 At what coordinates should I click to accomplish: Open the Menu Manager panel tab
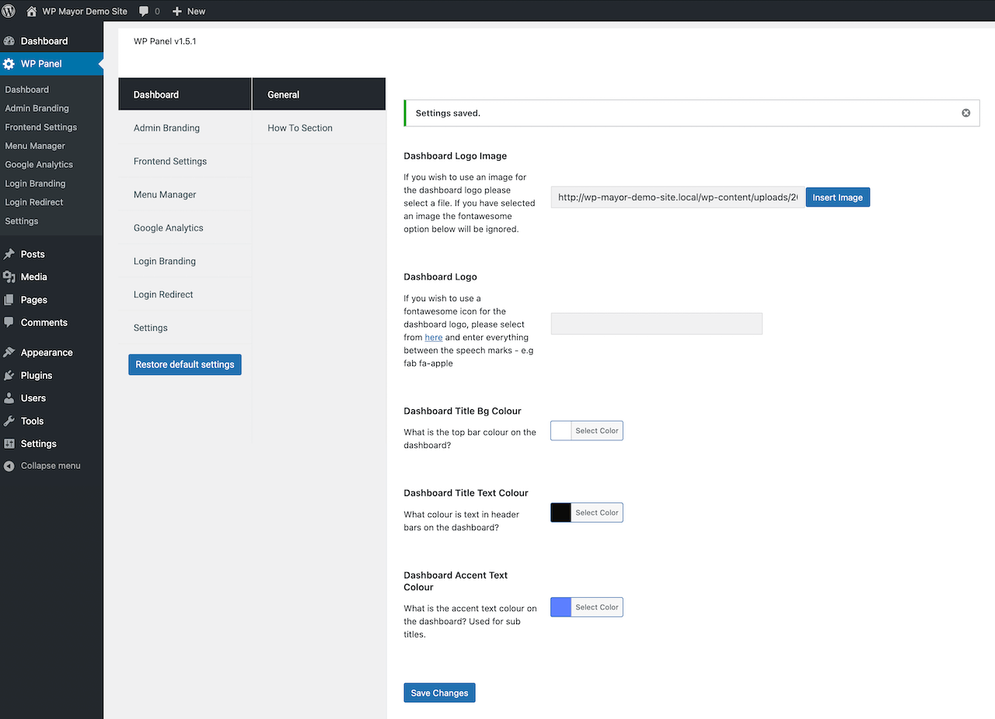tap(185, 195)
